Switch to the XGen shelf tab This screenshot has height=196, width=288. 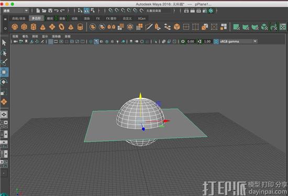coord(141,18)
